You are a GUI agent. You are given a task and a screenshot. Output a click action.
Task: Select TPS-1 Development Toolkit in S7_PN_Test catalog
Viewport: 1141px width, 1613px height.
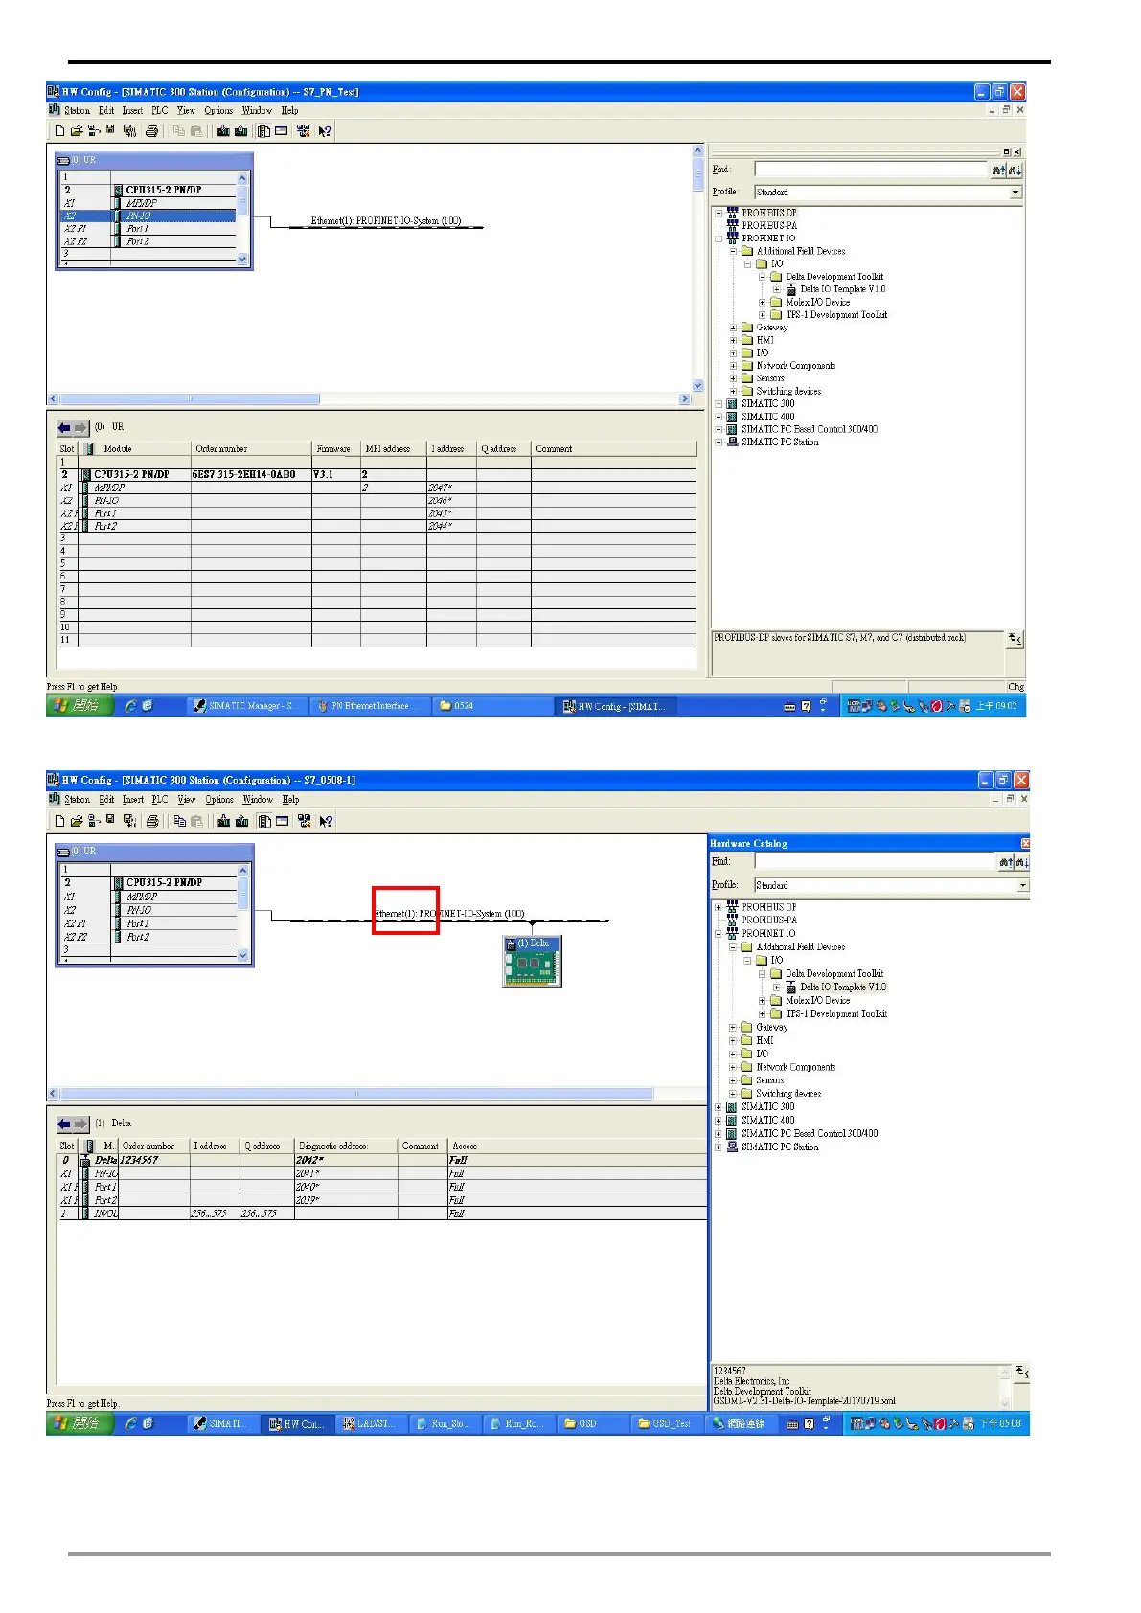(x=837, y=314)
